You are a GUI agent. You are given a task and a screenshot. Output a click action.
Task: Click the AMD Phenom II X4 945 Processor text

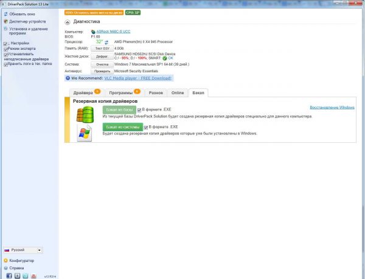tap(144, 42)
